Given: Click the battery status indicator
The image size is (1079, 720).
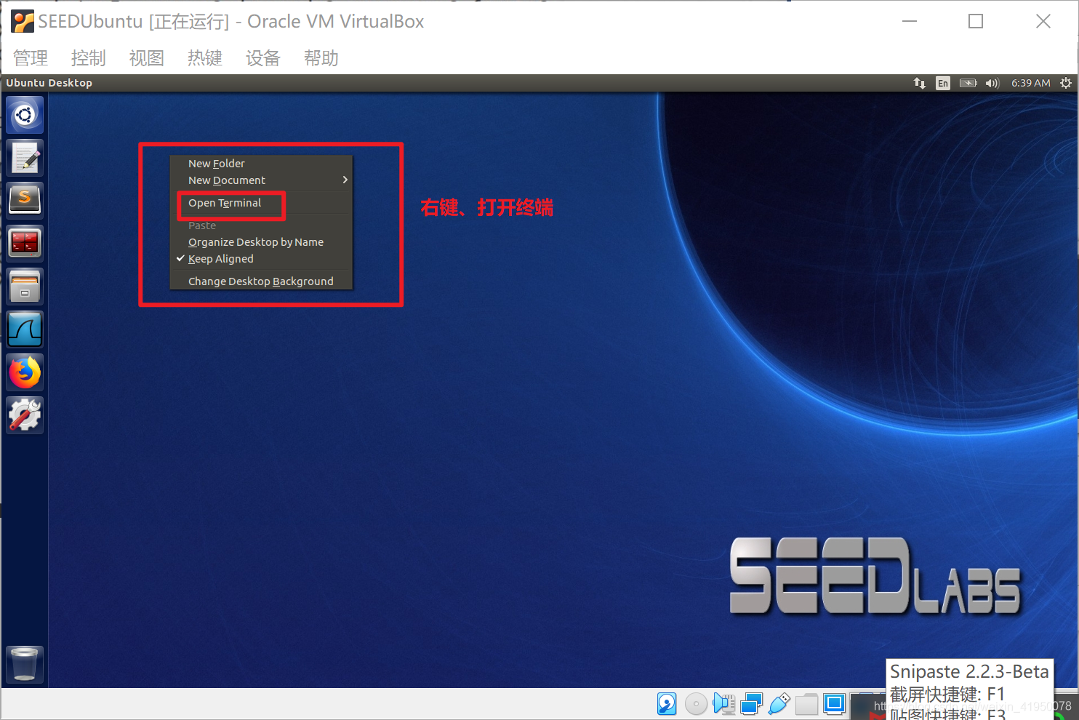Looking at the screenshot, I should pyautogui.click(x=968, y=83).
